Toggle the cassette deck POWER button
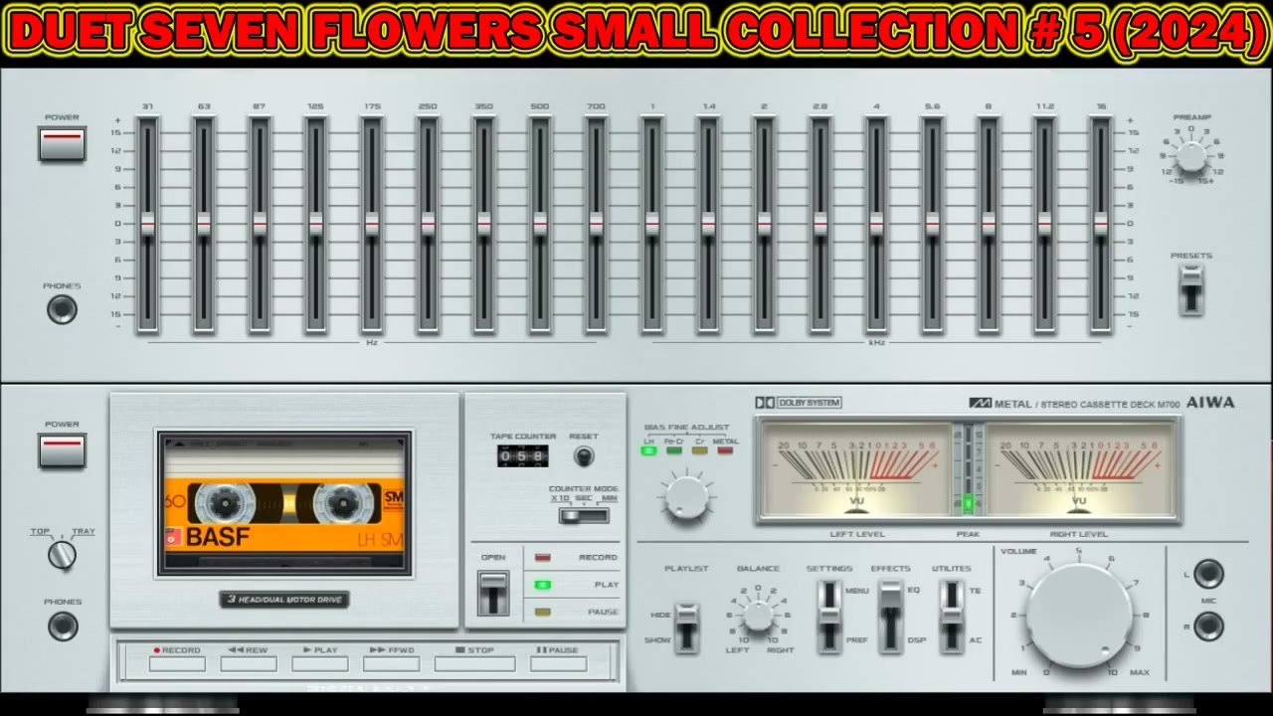1273x716 pixels. 62,450
